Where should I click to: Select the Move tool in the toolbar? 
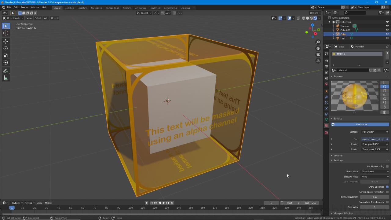tap(5, 41)
